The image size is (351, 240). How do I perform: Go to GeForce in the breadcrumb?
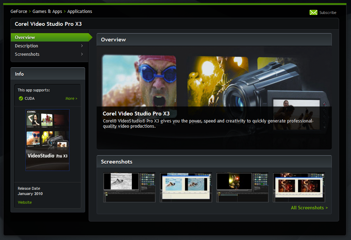click(x=19, y=12)
